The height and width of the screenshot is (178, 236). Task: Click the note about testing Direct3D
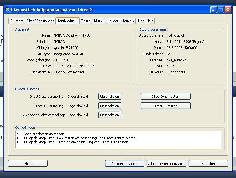tap(76, 142)
